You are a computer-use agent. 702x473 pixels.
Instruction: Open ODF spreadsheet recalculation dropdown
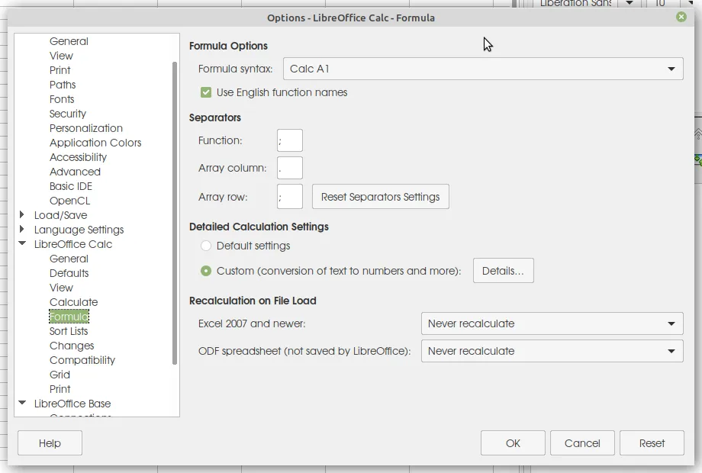tap(552, 351)
